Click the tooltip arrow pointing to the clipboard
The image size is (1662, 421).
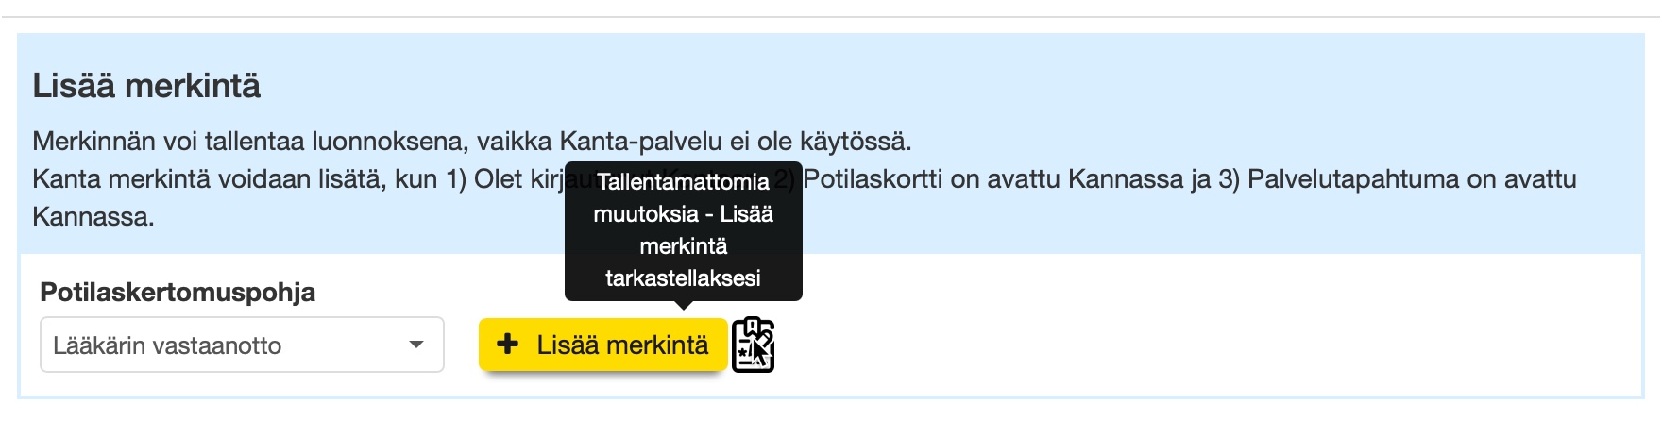click(x=684, y=305)
